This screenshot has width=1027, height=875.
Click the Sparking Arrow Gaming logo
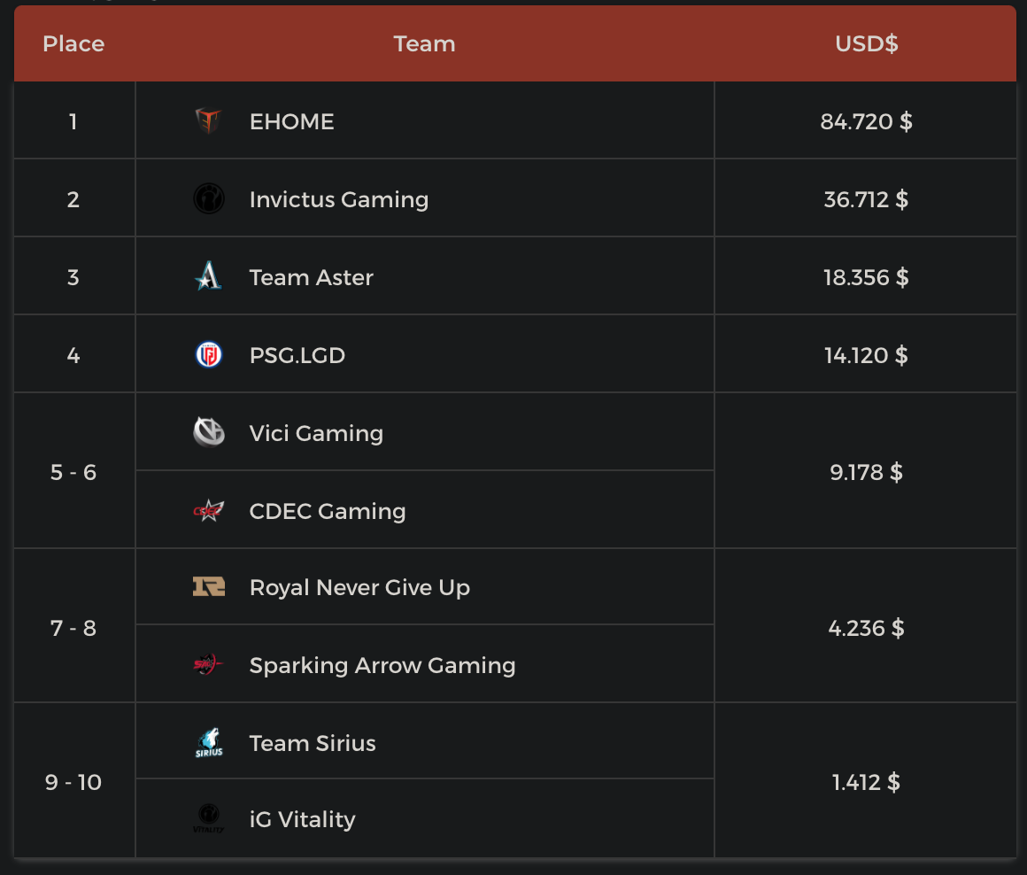tap(208, 665)
